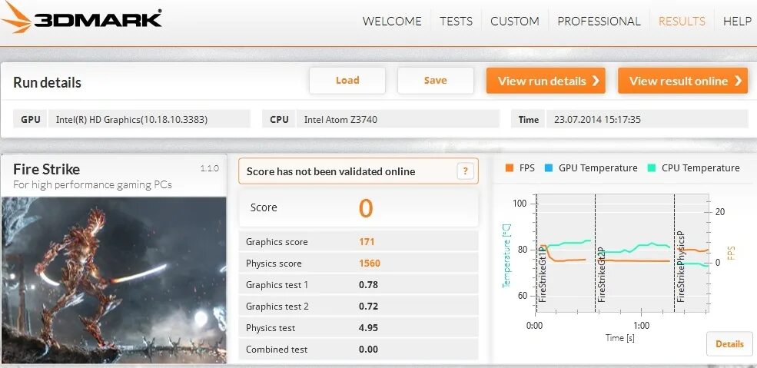Viewport: 757px width, 368px height.
Task: Click the FireStrikePhysicsP chart marker
Action: pyautogui.click(x=681, y=267)
